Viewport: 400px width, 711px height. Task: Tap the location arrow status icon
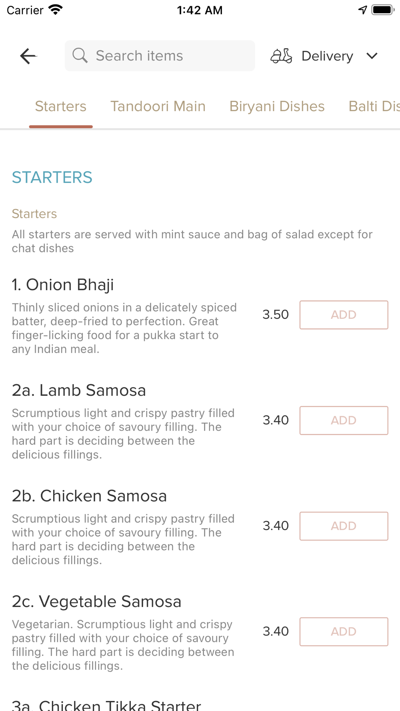point(362,10)
